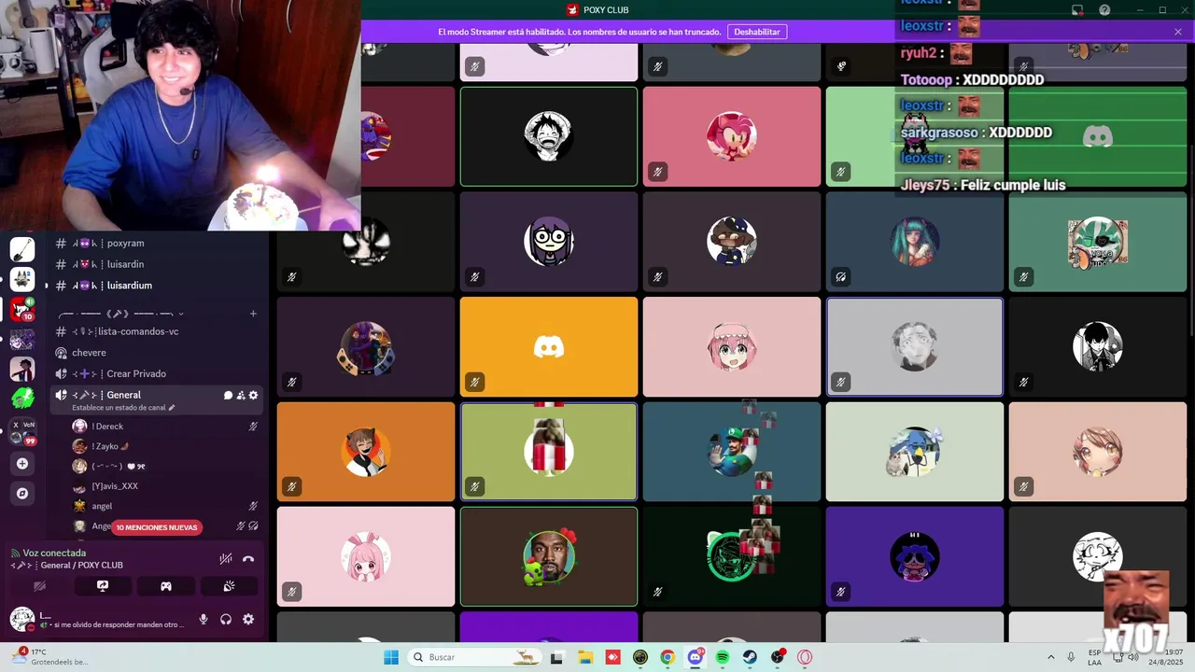The width and height of the screenshot is (1195, 672).
Task: Select the green logo server icon
Action: coord(22,399)
